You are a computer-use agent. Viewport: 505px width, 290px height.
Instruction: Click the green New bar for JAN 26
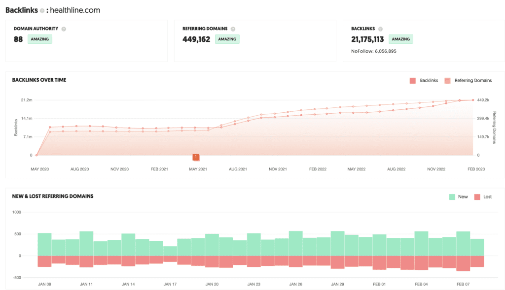tap(296, 244)
